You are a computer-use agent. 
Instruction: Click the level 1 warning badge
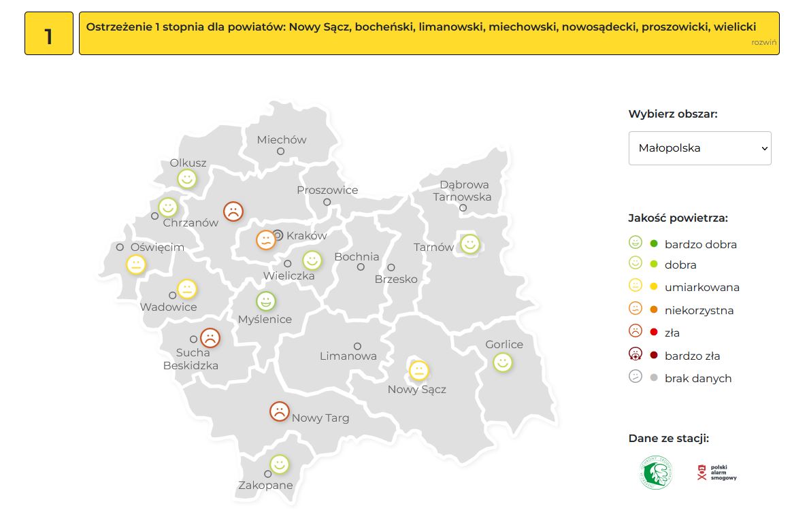48,33
